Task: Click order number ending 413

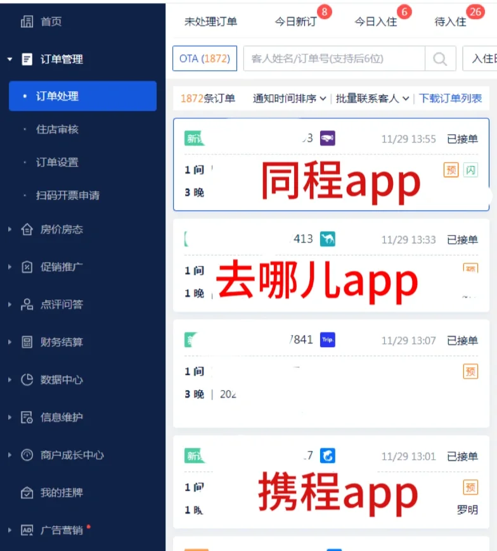Action: pyautogui.click(x=302, y=239)
